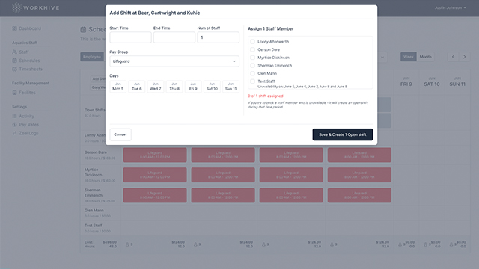
Task: Select Myrtice Dickinson checkbox
Action: [252, 58]
